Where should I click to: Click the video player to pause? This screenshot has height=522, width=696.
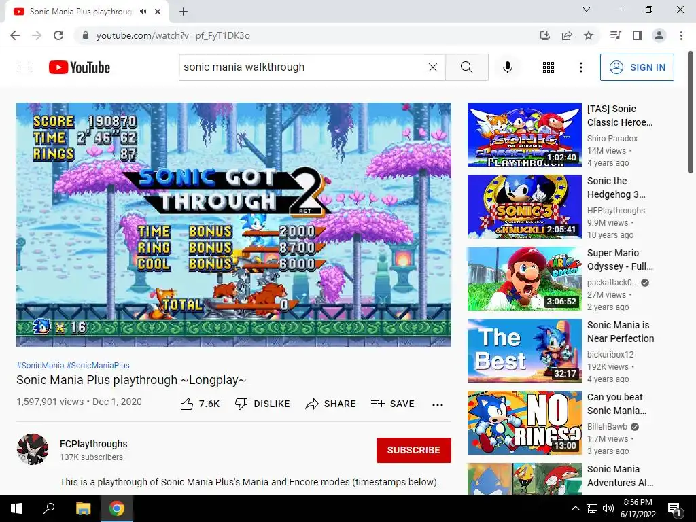(x=234, y=224)
